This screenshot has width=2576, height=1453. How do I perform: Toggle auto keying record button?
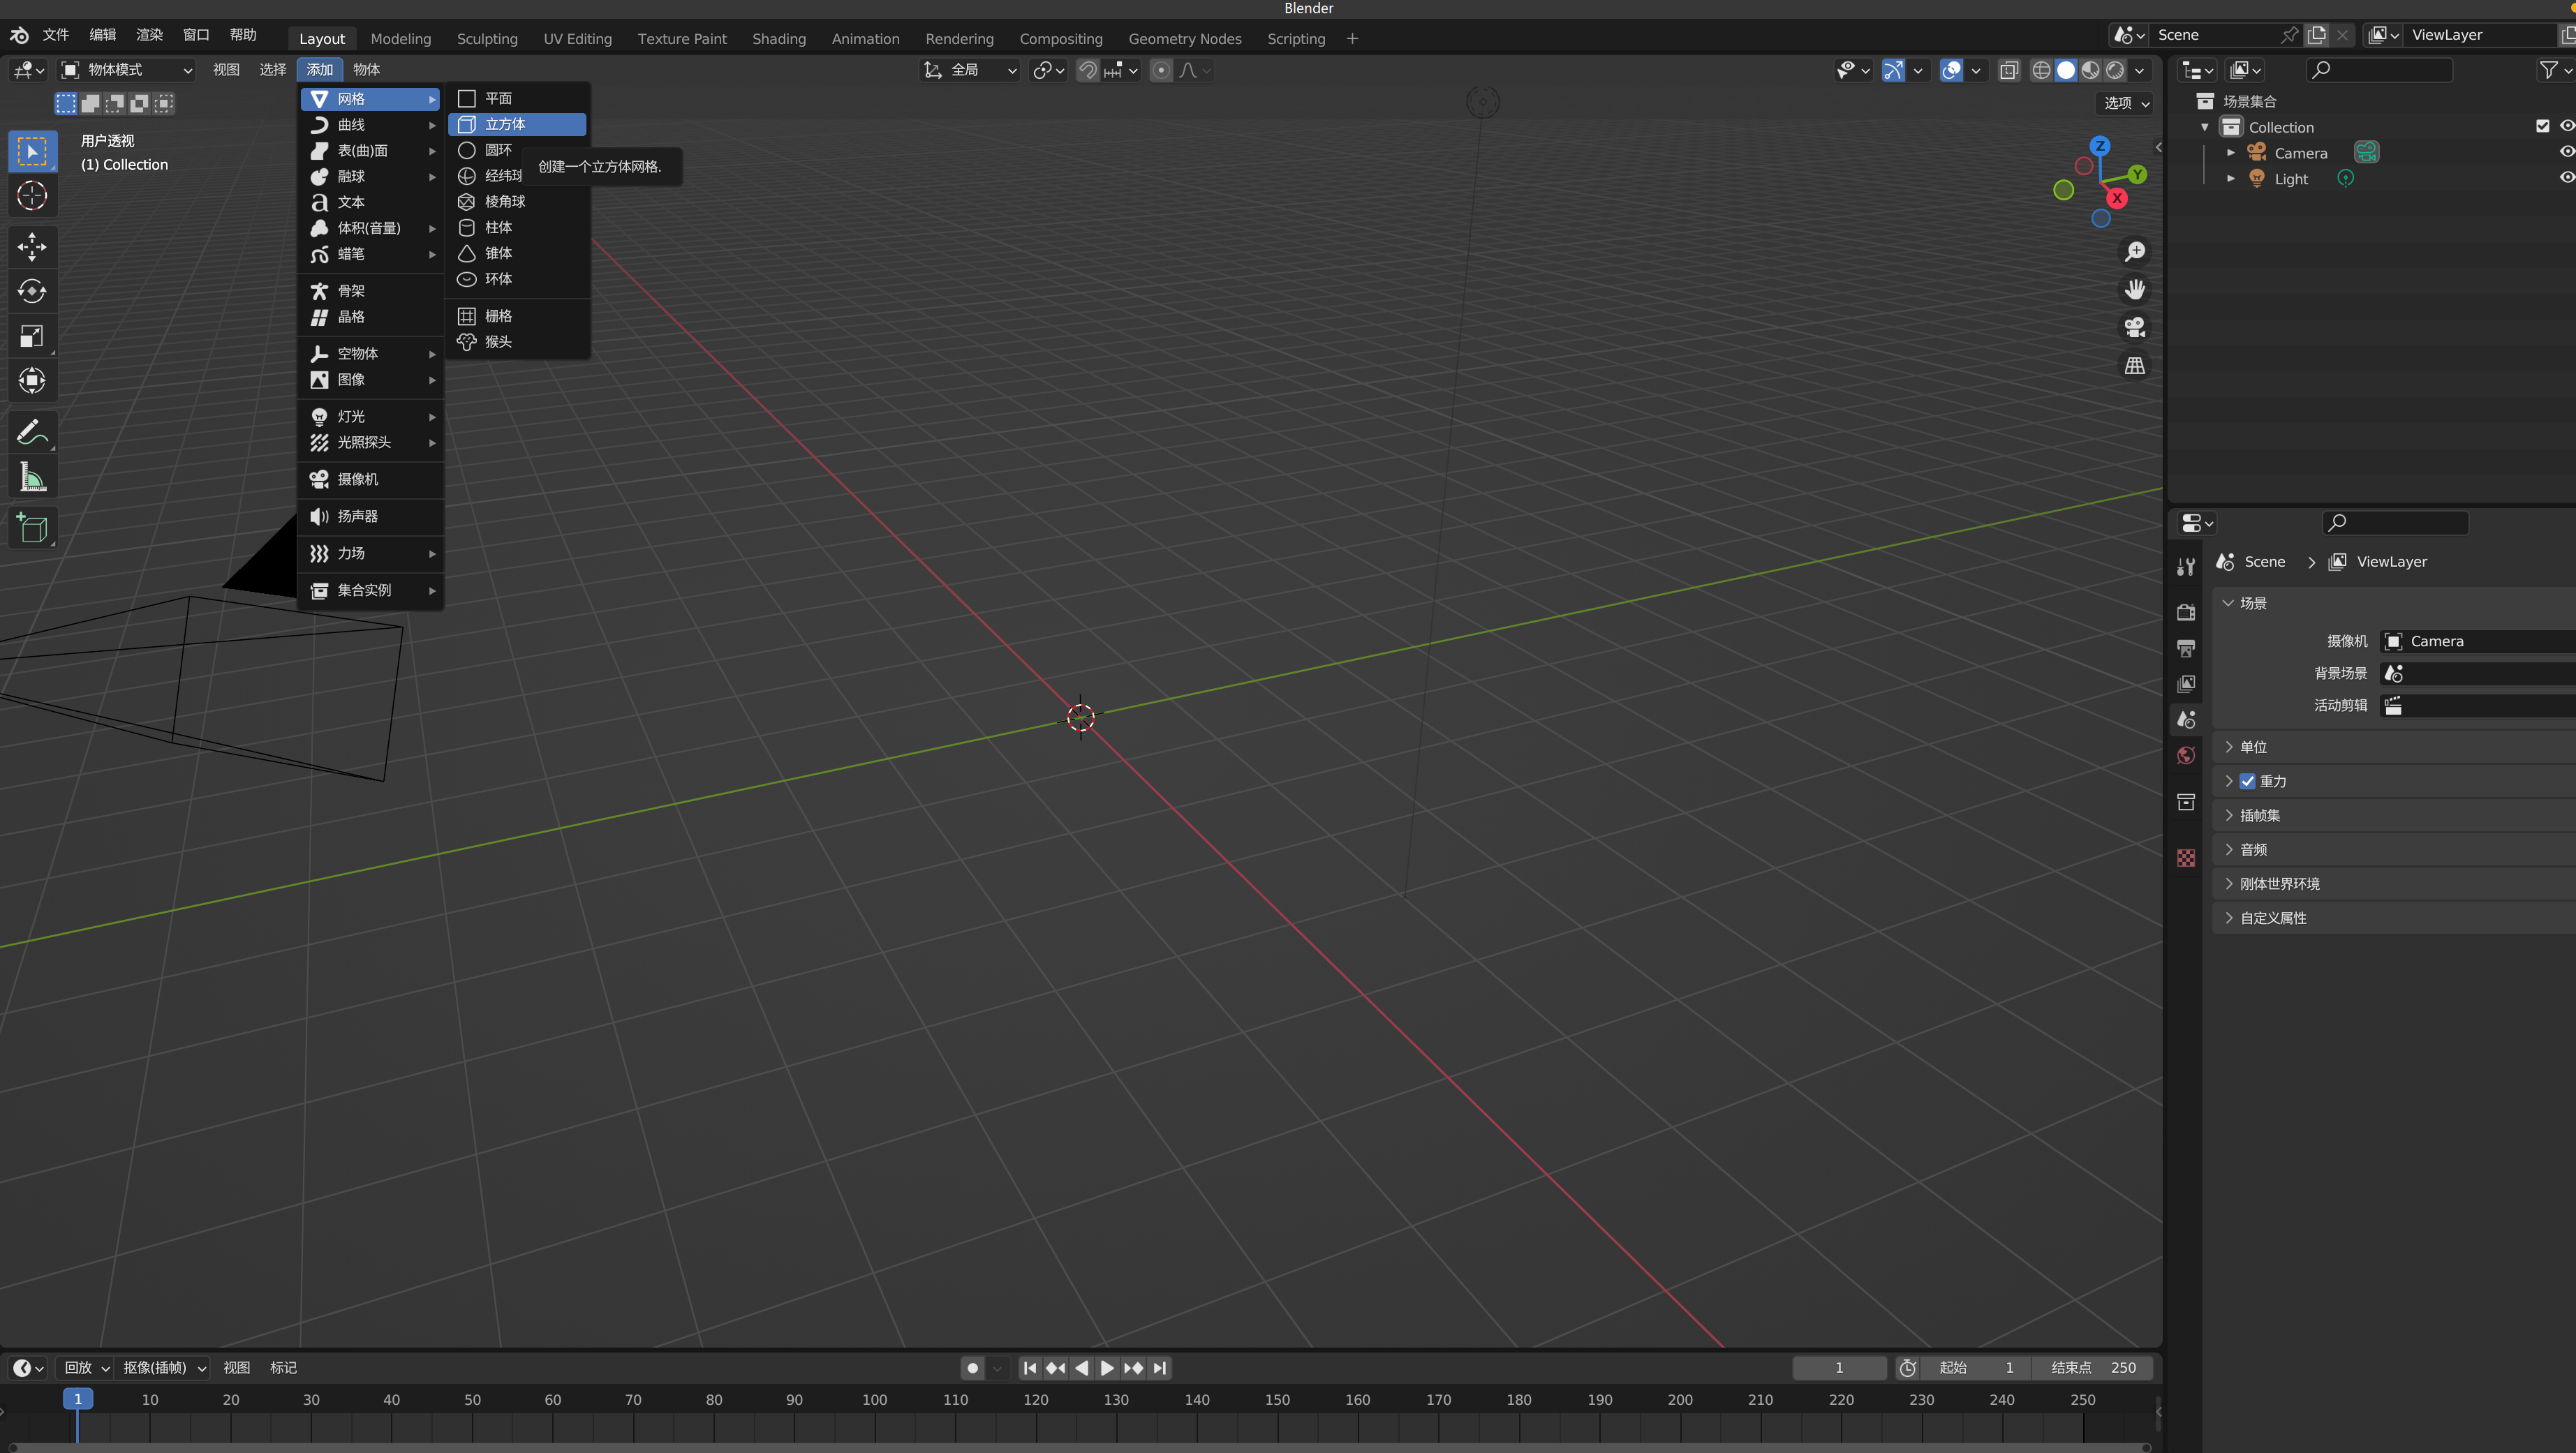(972, 1368)
